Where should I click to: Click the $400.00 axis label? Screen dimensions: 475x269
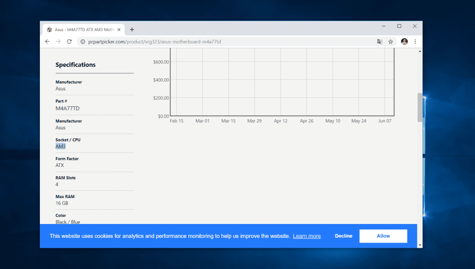point(161,80)
